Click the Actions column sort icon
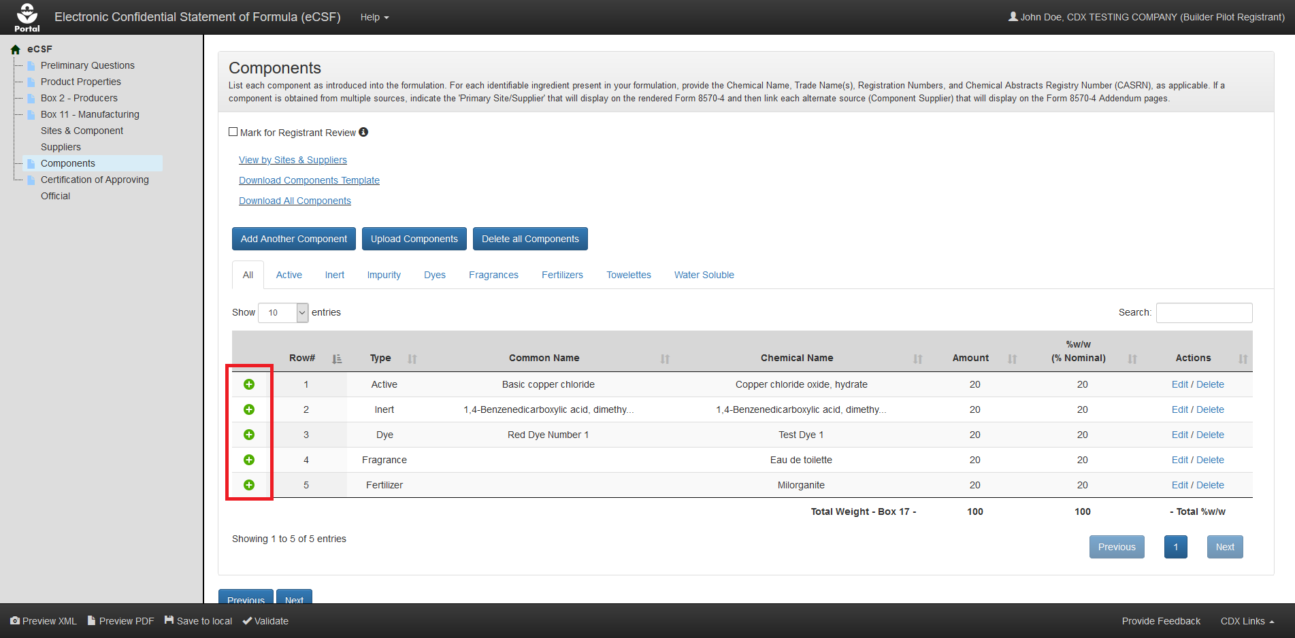 (x=1243, y=358)
